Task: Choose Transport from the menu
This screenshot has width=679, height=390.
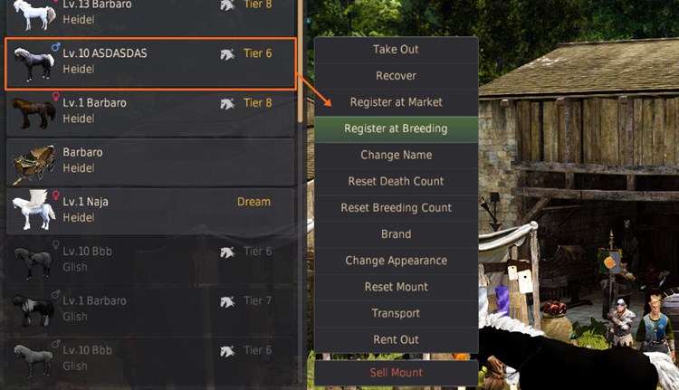Action: click(396, 313)
